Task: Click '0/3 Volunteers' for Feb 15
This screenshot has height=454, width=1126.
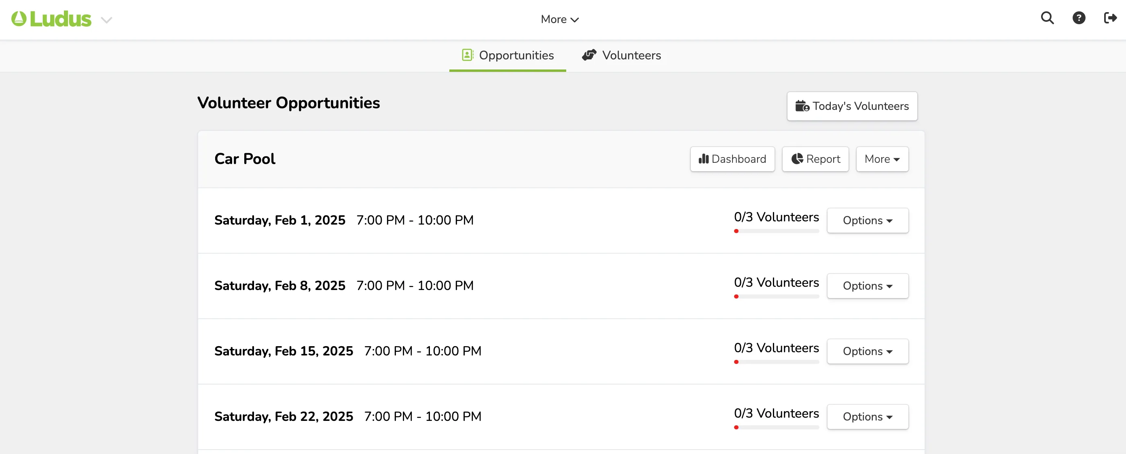Action: pyautogui.click(x=776, y=348)
